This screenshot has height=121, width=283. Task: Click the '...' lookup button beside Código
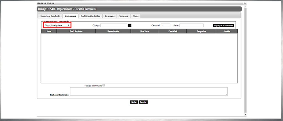(130, 25)
